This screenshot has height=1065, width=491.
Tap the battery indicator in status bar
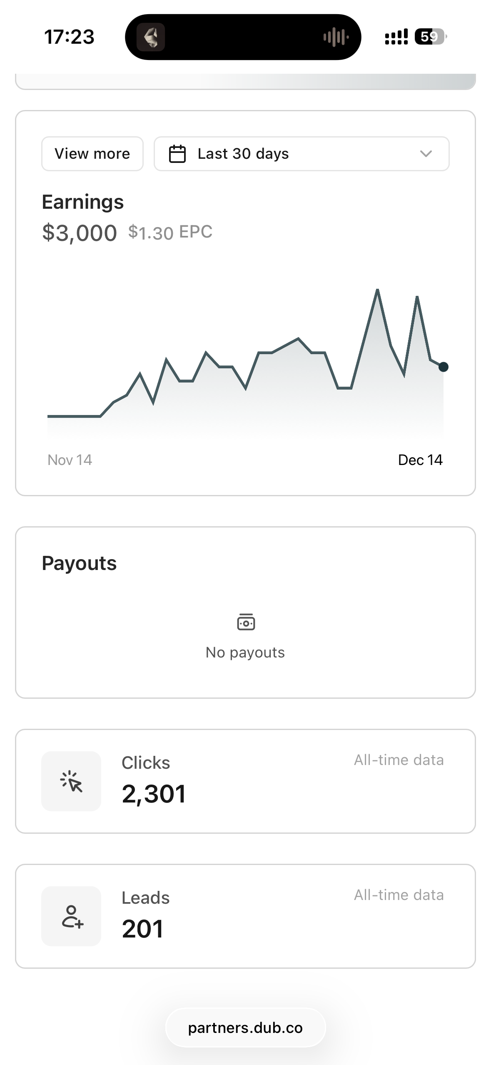pyautogui.click(x=431, y=37)
